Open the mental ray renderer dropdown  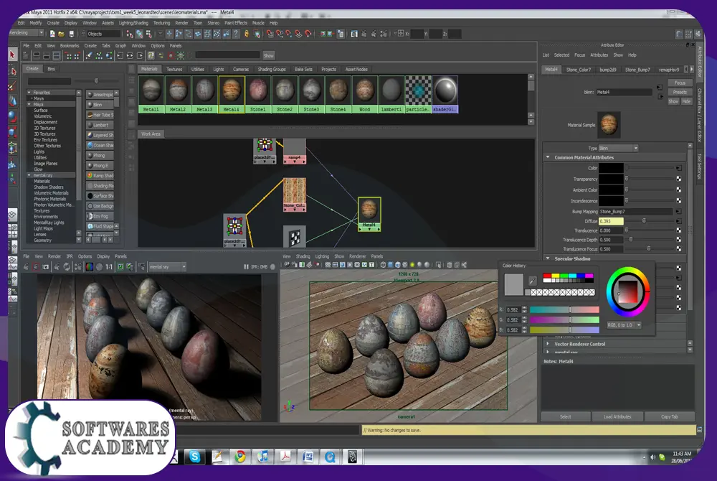[167, 267]
